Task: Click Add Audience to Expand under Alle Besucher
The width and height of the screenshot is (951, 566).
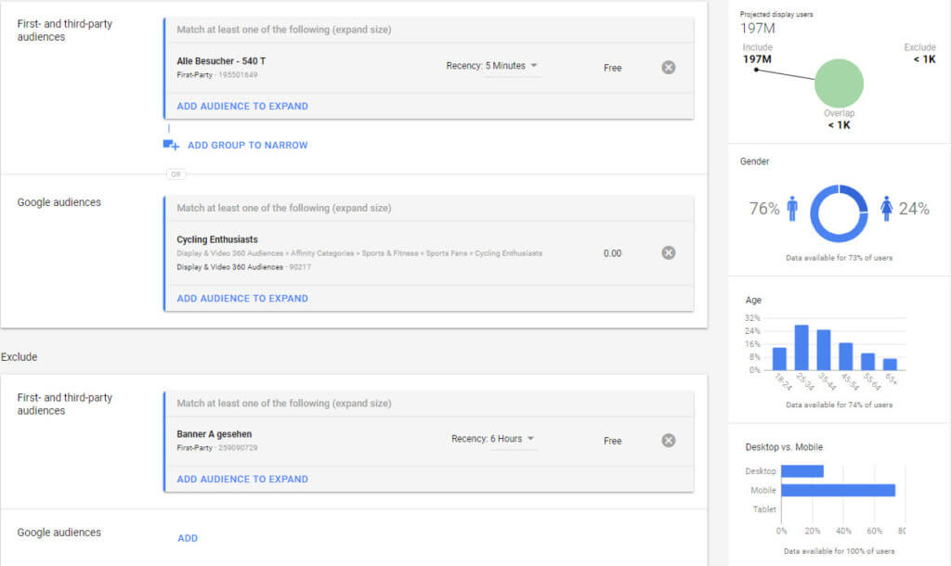Action: click(x=242, y=106)
